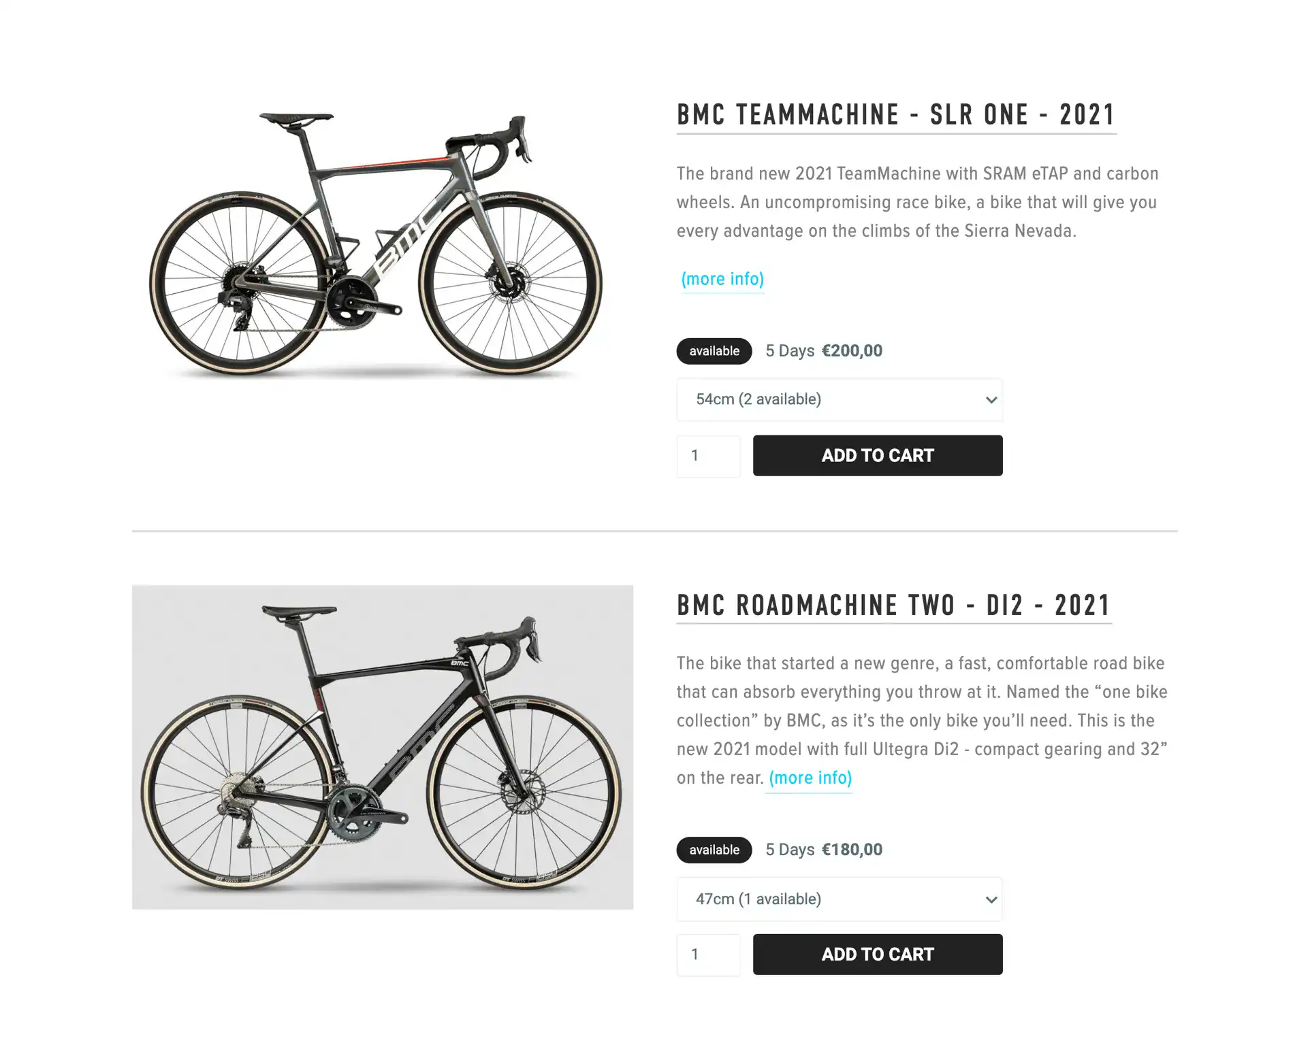
Task: Click the available badge beside €180,00
Action: (x=714, y=850)
